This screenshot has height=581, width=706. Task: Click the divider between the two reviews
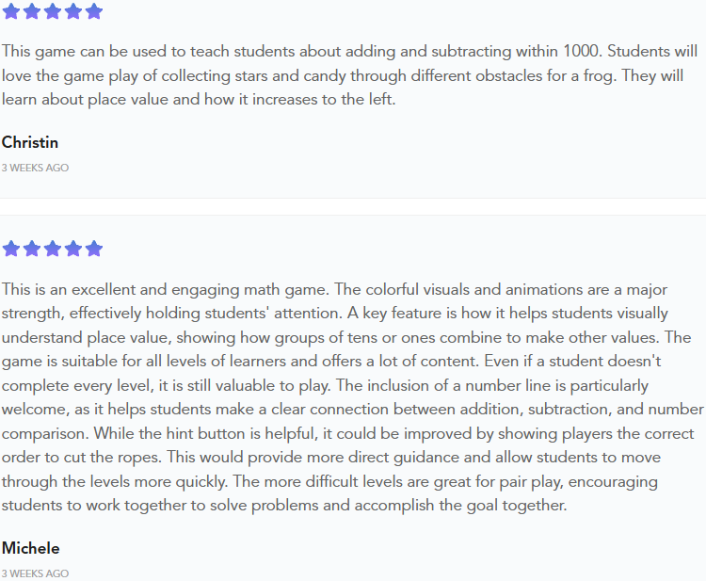[x=353, y=199]
